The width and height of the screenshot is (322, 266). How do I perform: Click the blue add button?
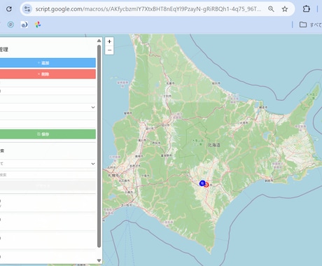click(x=48, y=63)
